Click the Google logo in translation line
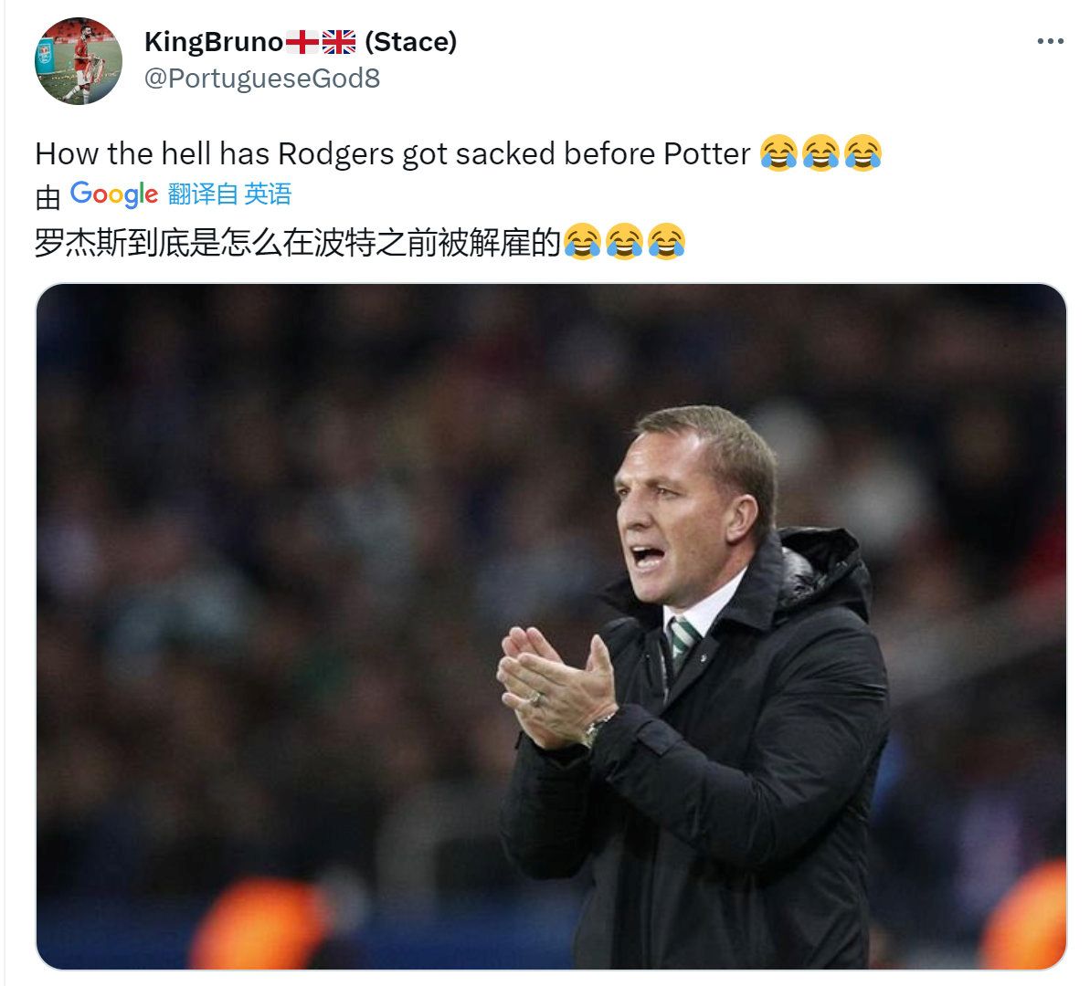The height and width of the screenshot is (986, 1090). point(114,194)
